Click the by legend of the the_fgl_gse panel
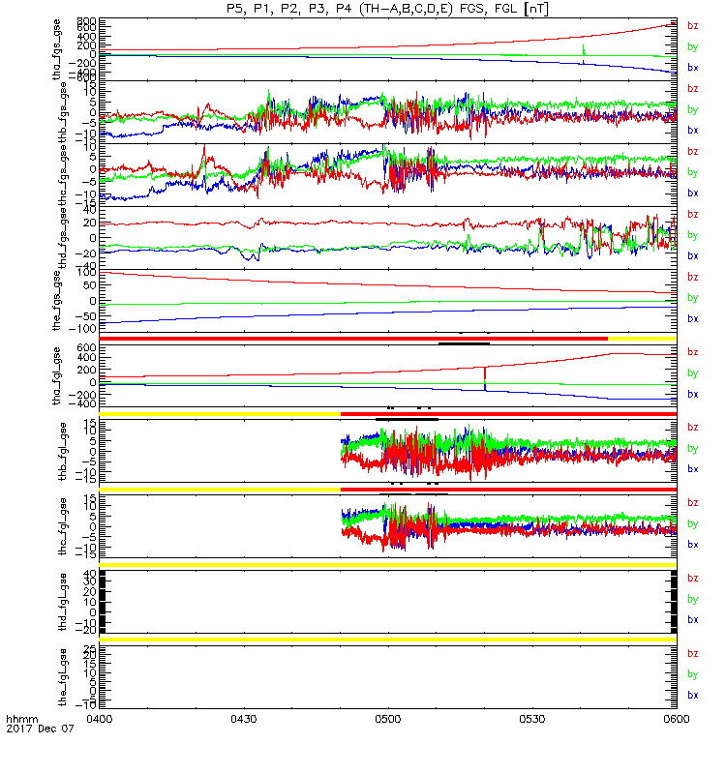This screenshot has width=726, height=774. point(693,674)
